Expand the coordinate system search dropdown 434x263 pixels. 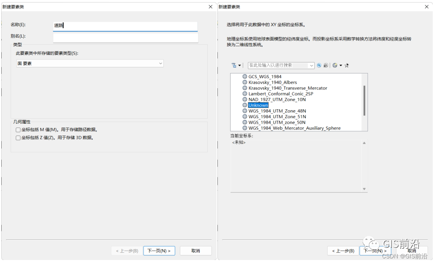(312, 65)
